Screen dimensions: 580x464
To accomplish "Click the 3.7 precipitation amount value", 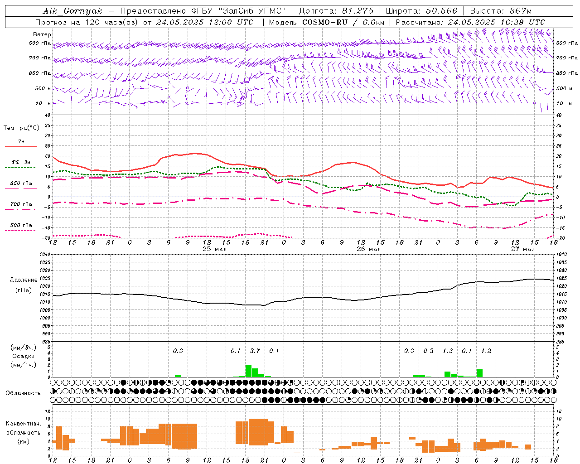I will [x=255, y=351].
